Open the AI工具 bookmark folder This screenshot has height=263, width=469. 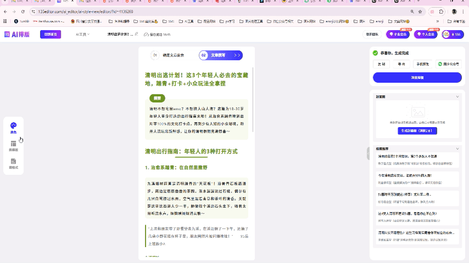point(186,21)
